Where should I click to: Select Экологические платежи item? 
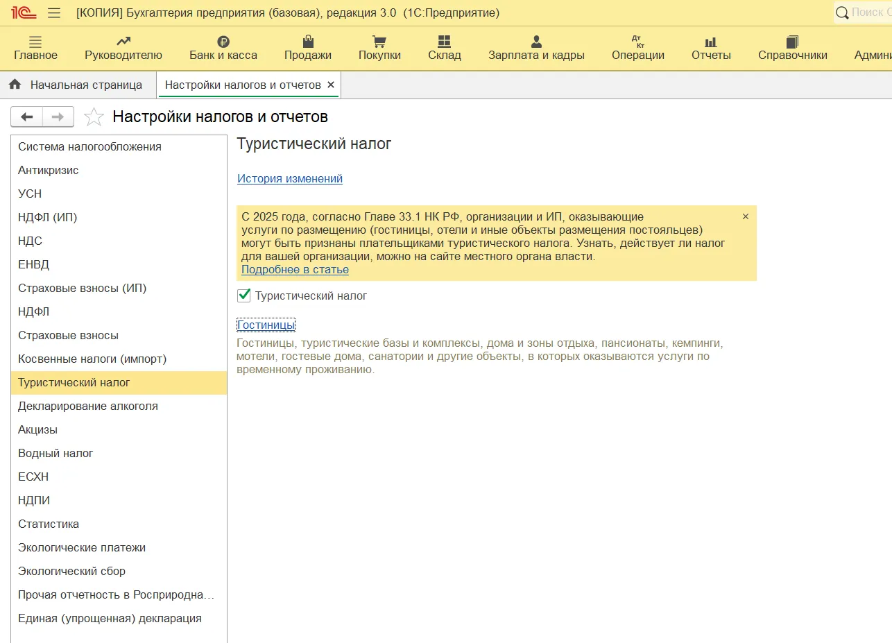point(119,547)
